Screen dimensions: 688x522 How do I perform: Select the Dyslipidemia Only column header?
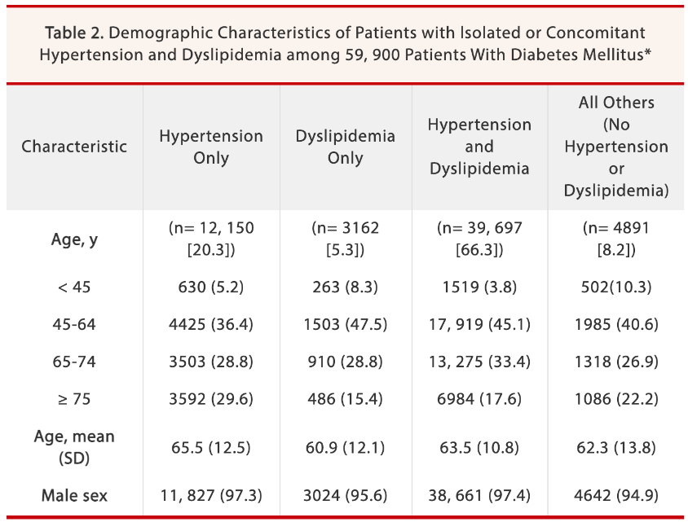(346, 147)
